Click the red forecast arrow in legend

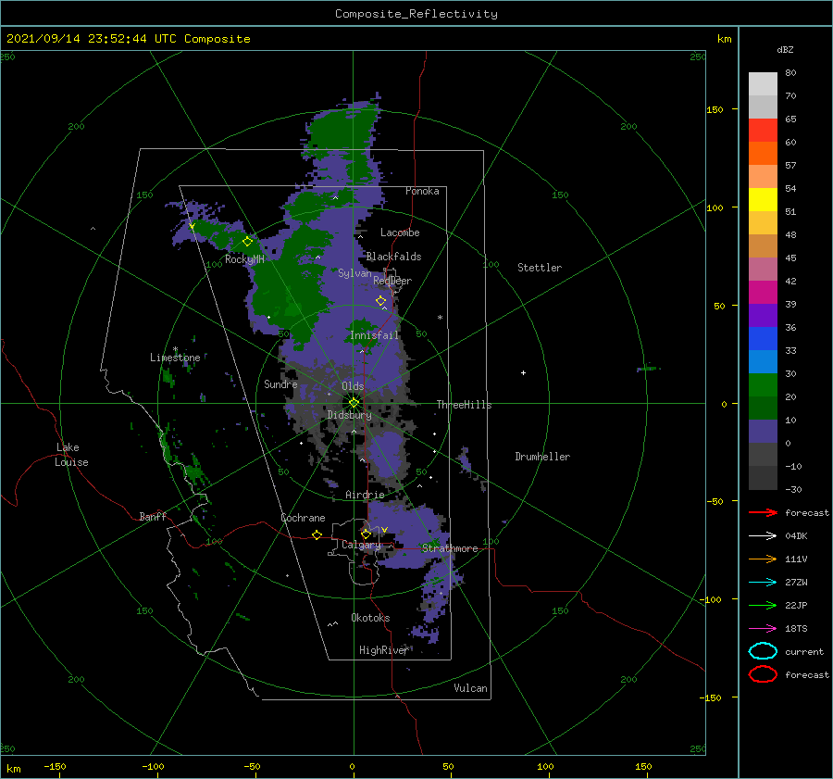pos(763,512)
